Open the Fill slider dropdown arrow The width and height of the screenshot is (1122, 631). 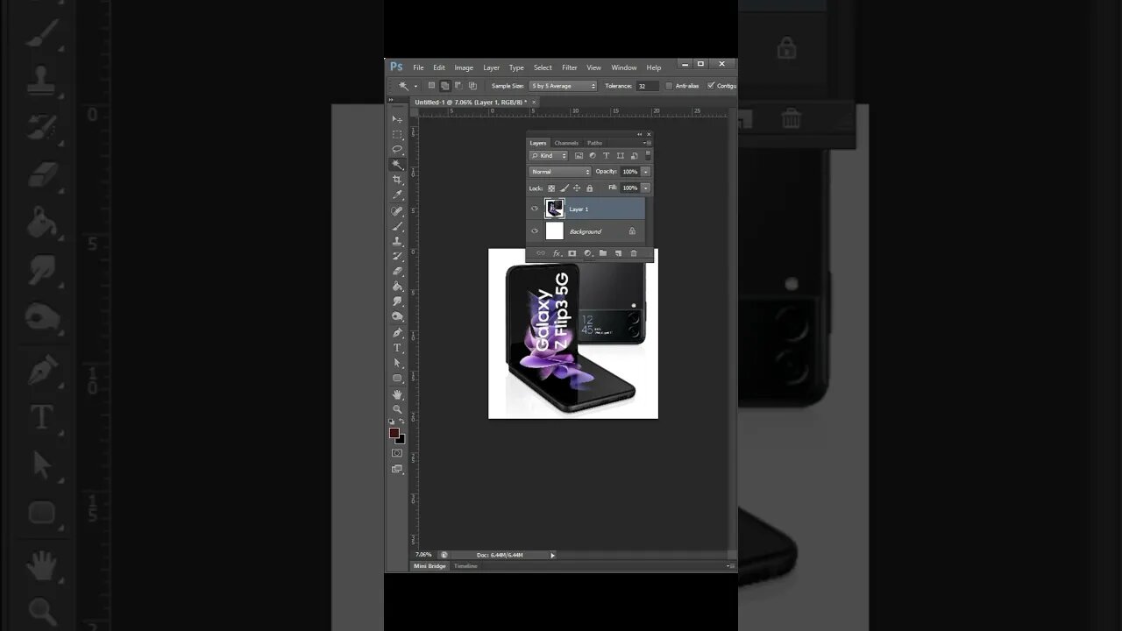[x=646, y=188]
